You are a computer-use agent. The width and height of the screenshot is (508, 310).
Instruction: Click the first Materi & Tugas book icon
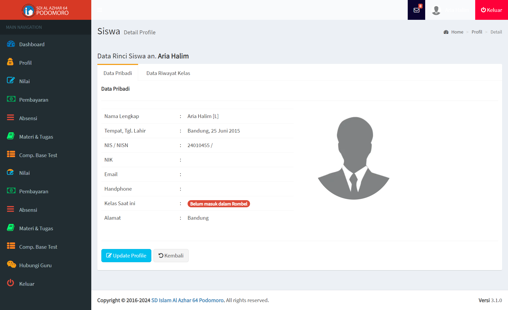11,136
